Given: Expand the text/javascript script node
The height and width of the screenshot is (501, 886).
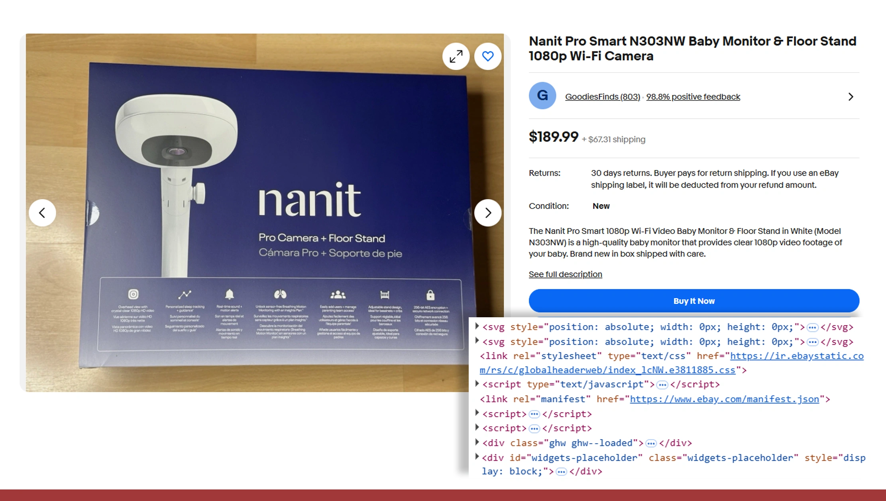Looking at the screenshot, I should (x=477, y=383).
